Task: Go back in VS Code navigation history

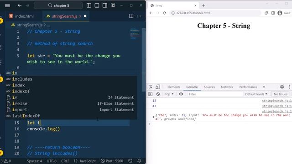Action: pyautogui.click(x=19, y=5)
